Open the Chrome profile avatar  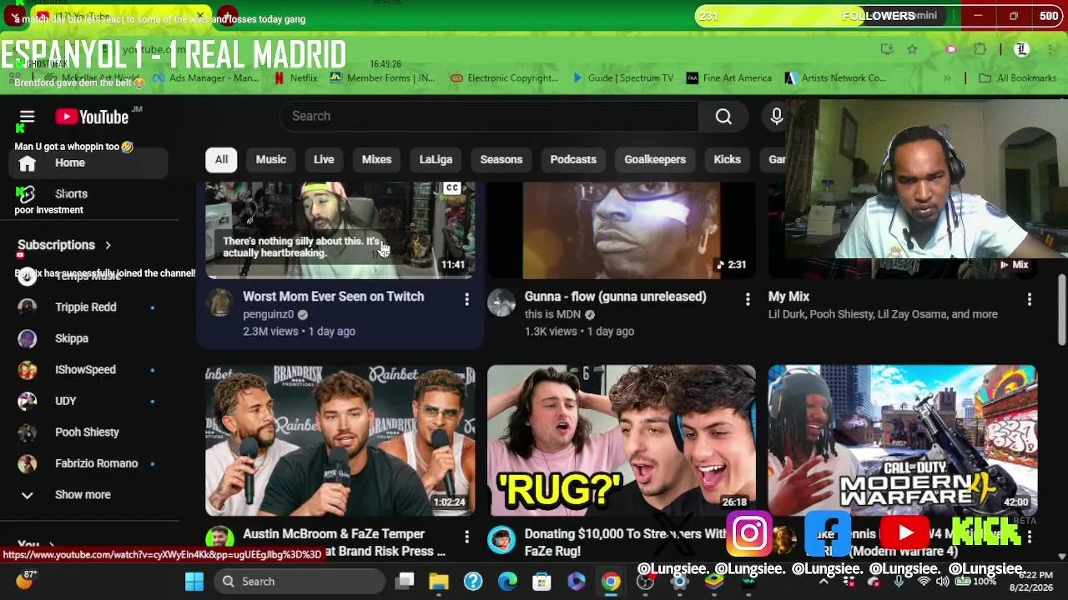1021,49
